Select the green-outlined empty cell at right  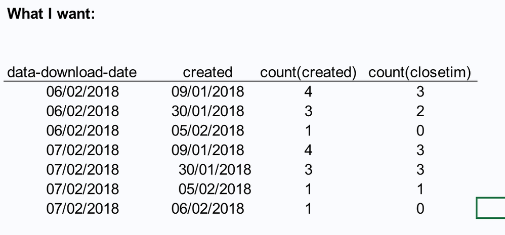pyautogui.click(x=490, y=208)
